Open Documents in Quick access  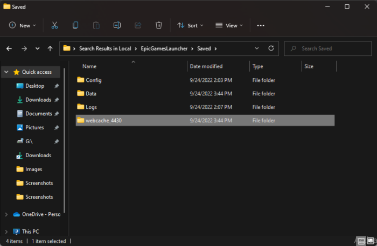pos(38,114)
